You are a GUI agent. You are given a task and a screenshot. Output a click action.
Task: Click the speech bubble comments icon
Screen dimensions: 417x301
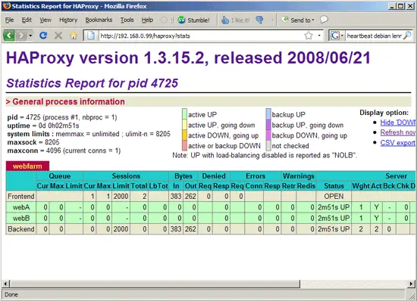tap(324, 20)
